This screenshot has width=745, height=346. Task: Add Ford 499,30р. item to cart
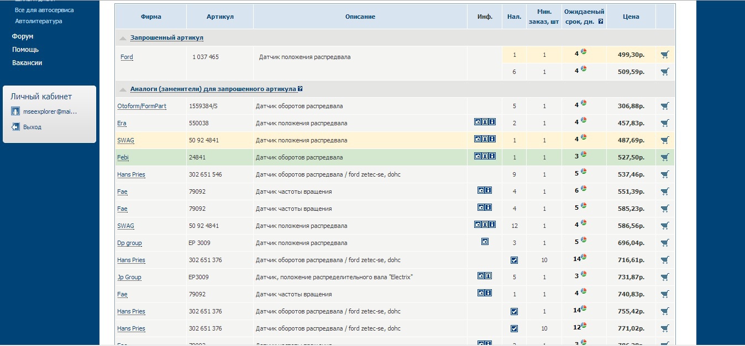point(664,55)
